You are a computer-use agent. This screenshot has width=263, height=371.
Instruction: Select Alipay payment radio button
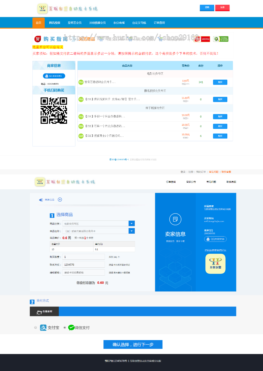click(36, 328)
